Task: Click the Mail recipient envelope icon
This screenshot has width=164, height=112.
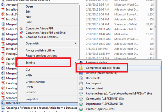Action: click(81, 88)
